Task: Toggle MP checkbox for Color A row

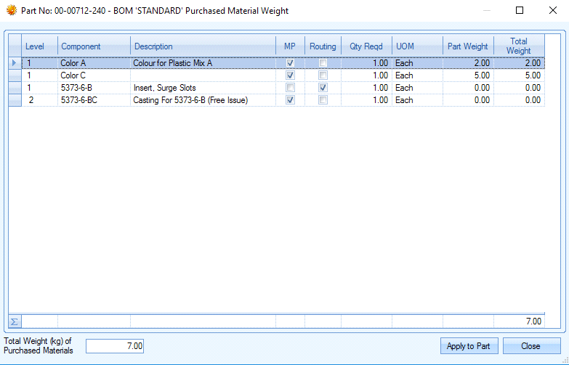Action: coord(290,63)
